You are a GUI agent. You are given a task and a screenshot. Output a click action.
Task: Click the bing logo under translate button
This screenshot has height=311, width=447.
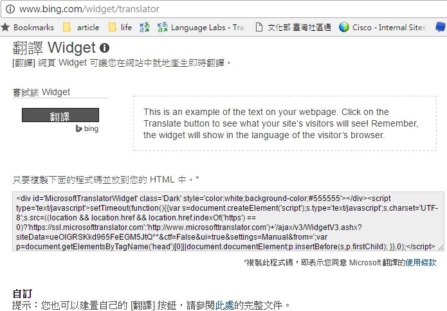point(87,129)
